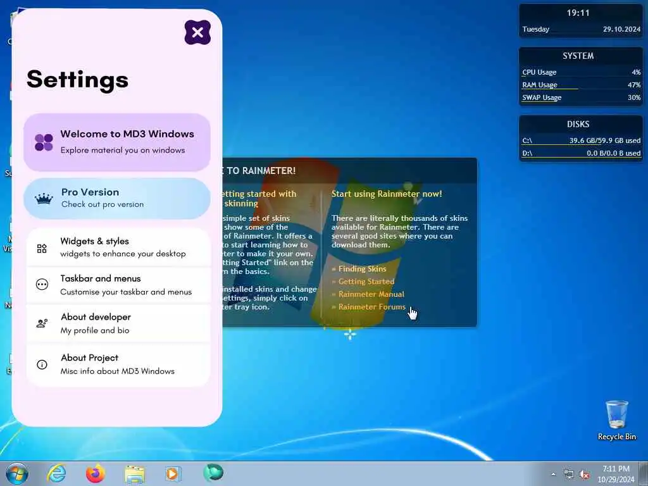This screenshot has height=486, width=648.
Task: Click the About developer people icon
Action: (42, 323)
